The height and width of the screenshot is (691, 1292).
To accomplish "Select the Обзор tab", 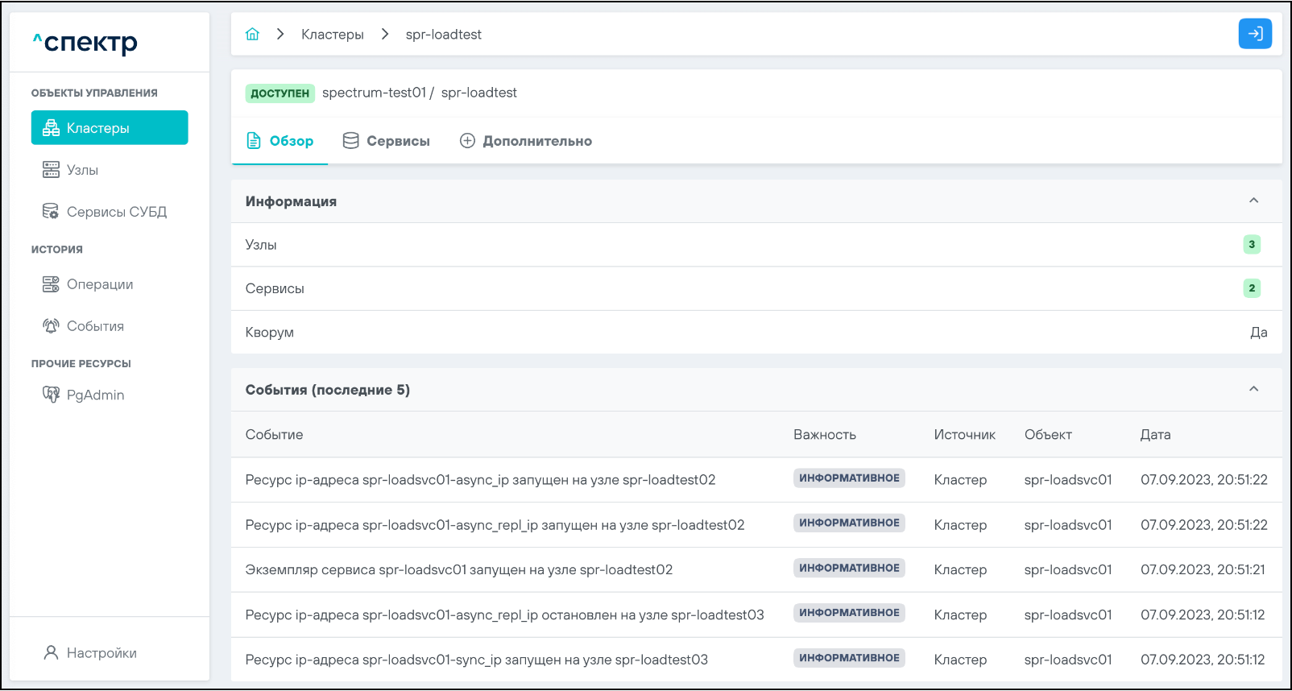I will 280,141.
